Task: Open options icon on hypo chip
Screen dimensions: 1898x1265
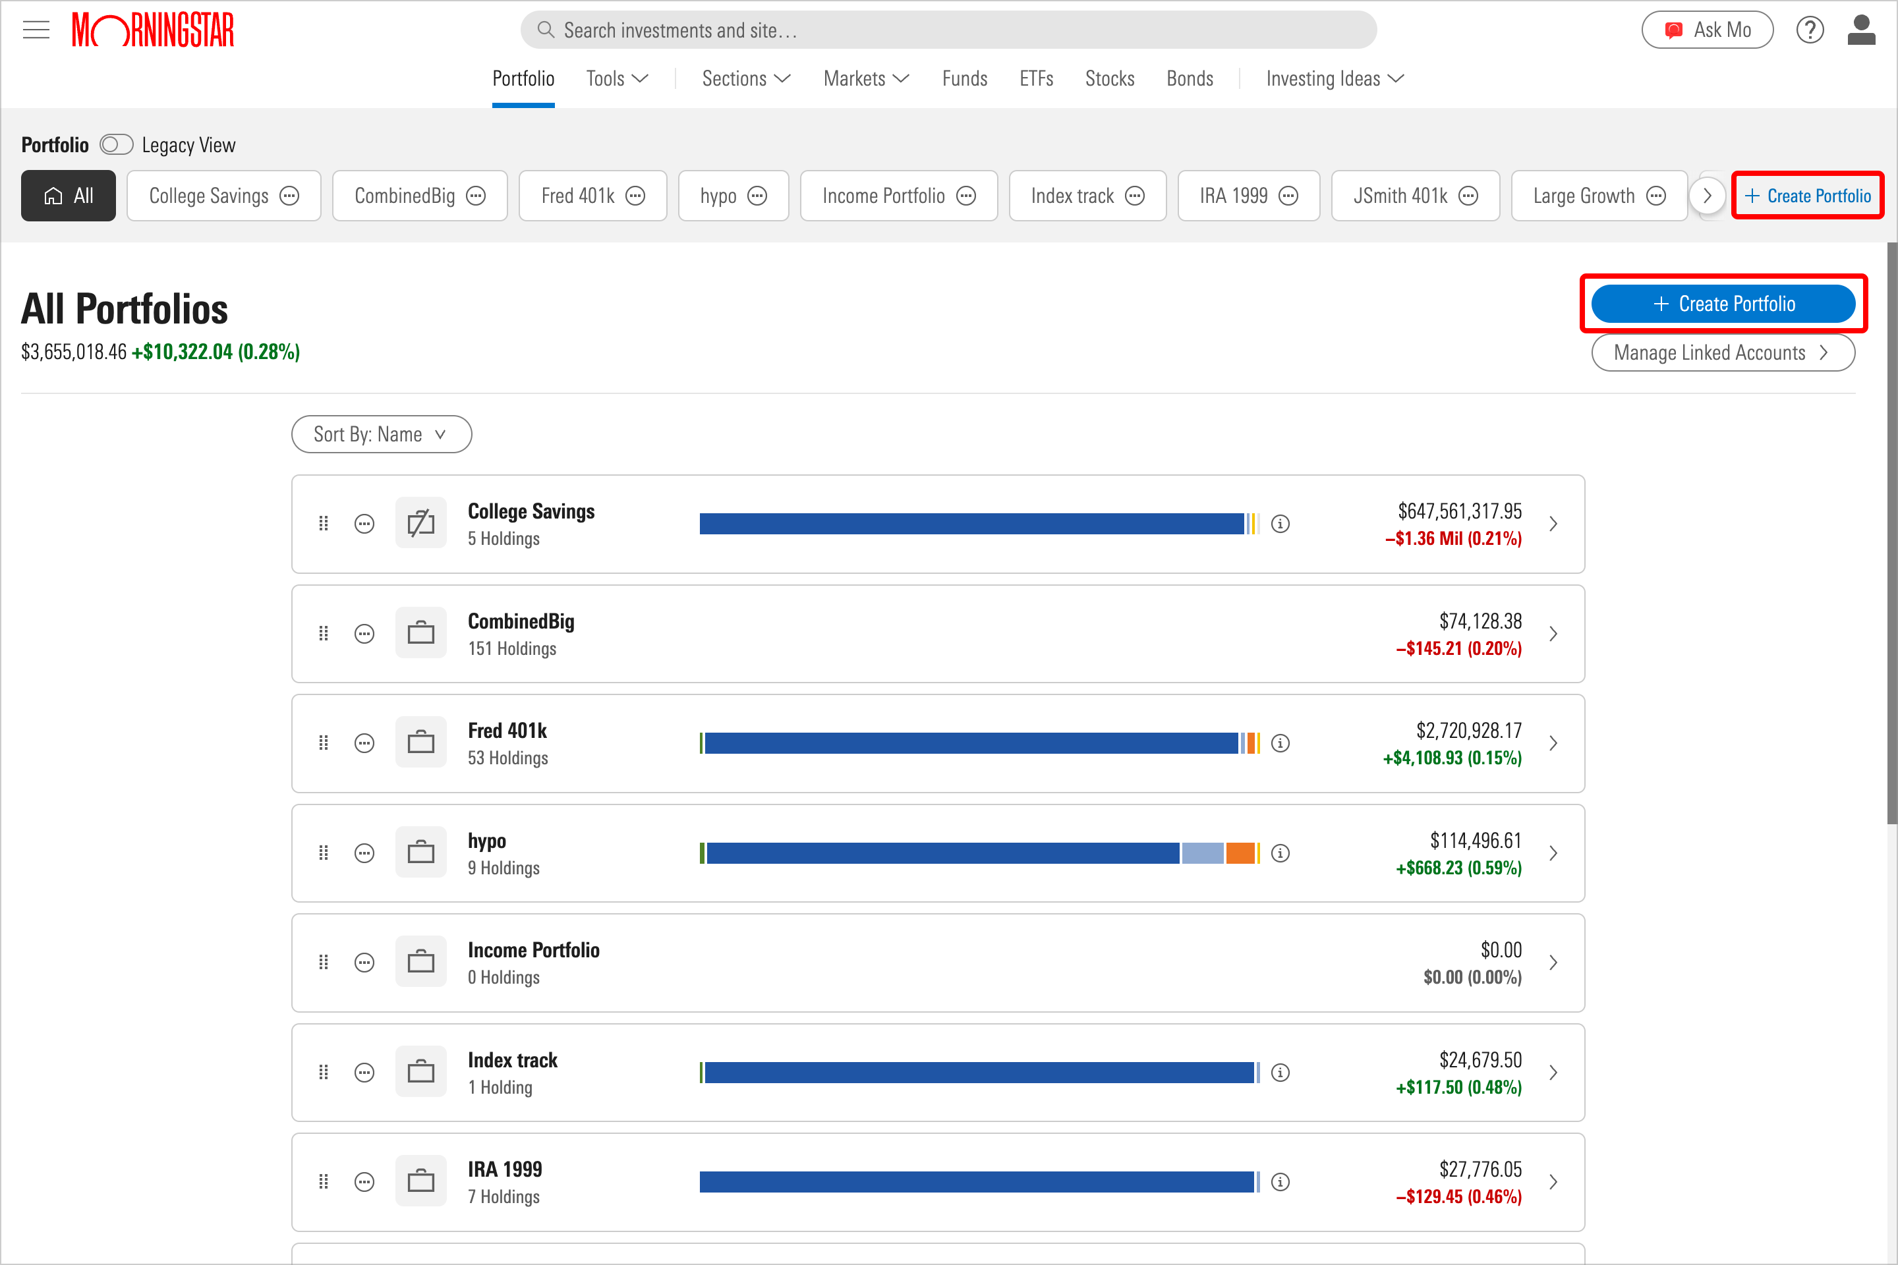Action: coord(757,196)
